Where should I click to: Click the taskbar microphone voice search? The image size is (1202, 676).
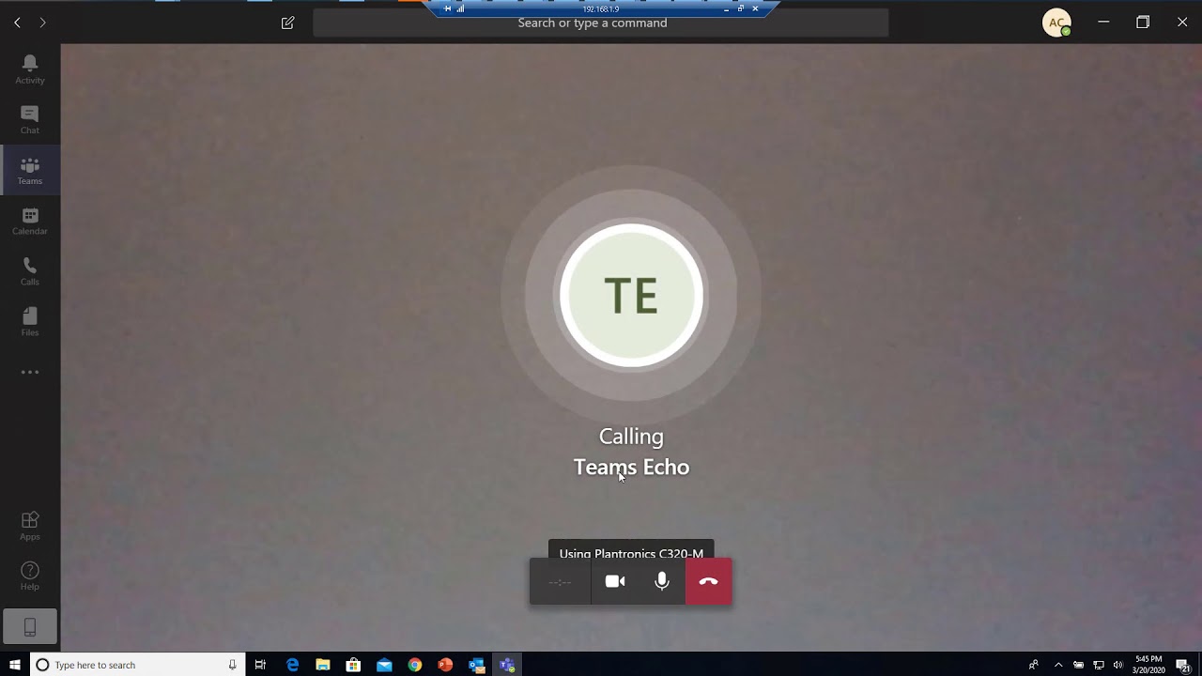pyautogui.click(x=232, y=665)
